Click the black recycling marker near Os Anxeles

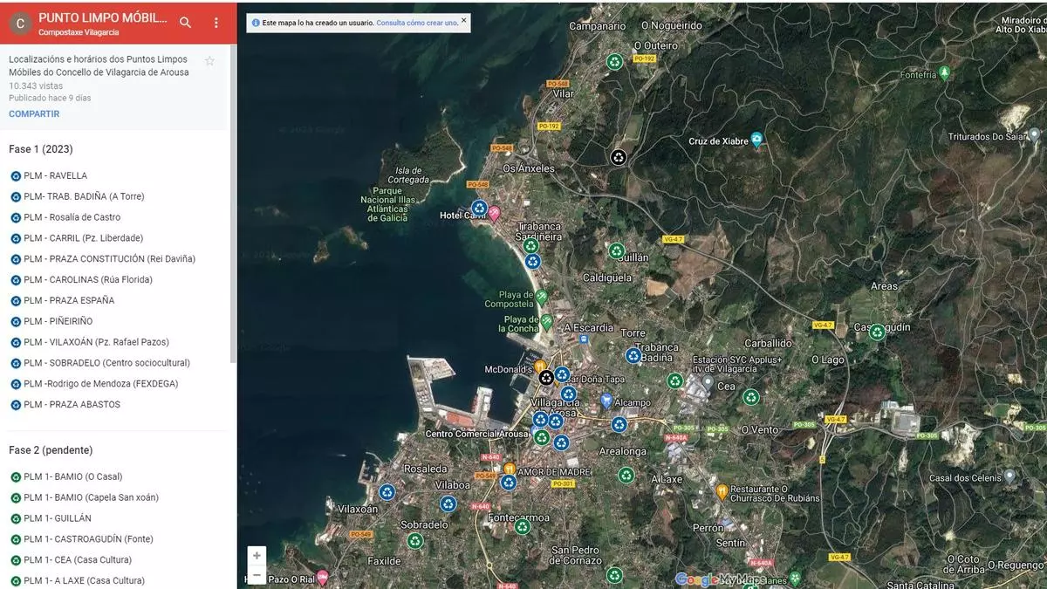point(619,157)
